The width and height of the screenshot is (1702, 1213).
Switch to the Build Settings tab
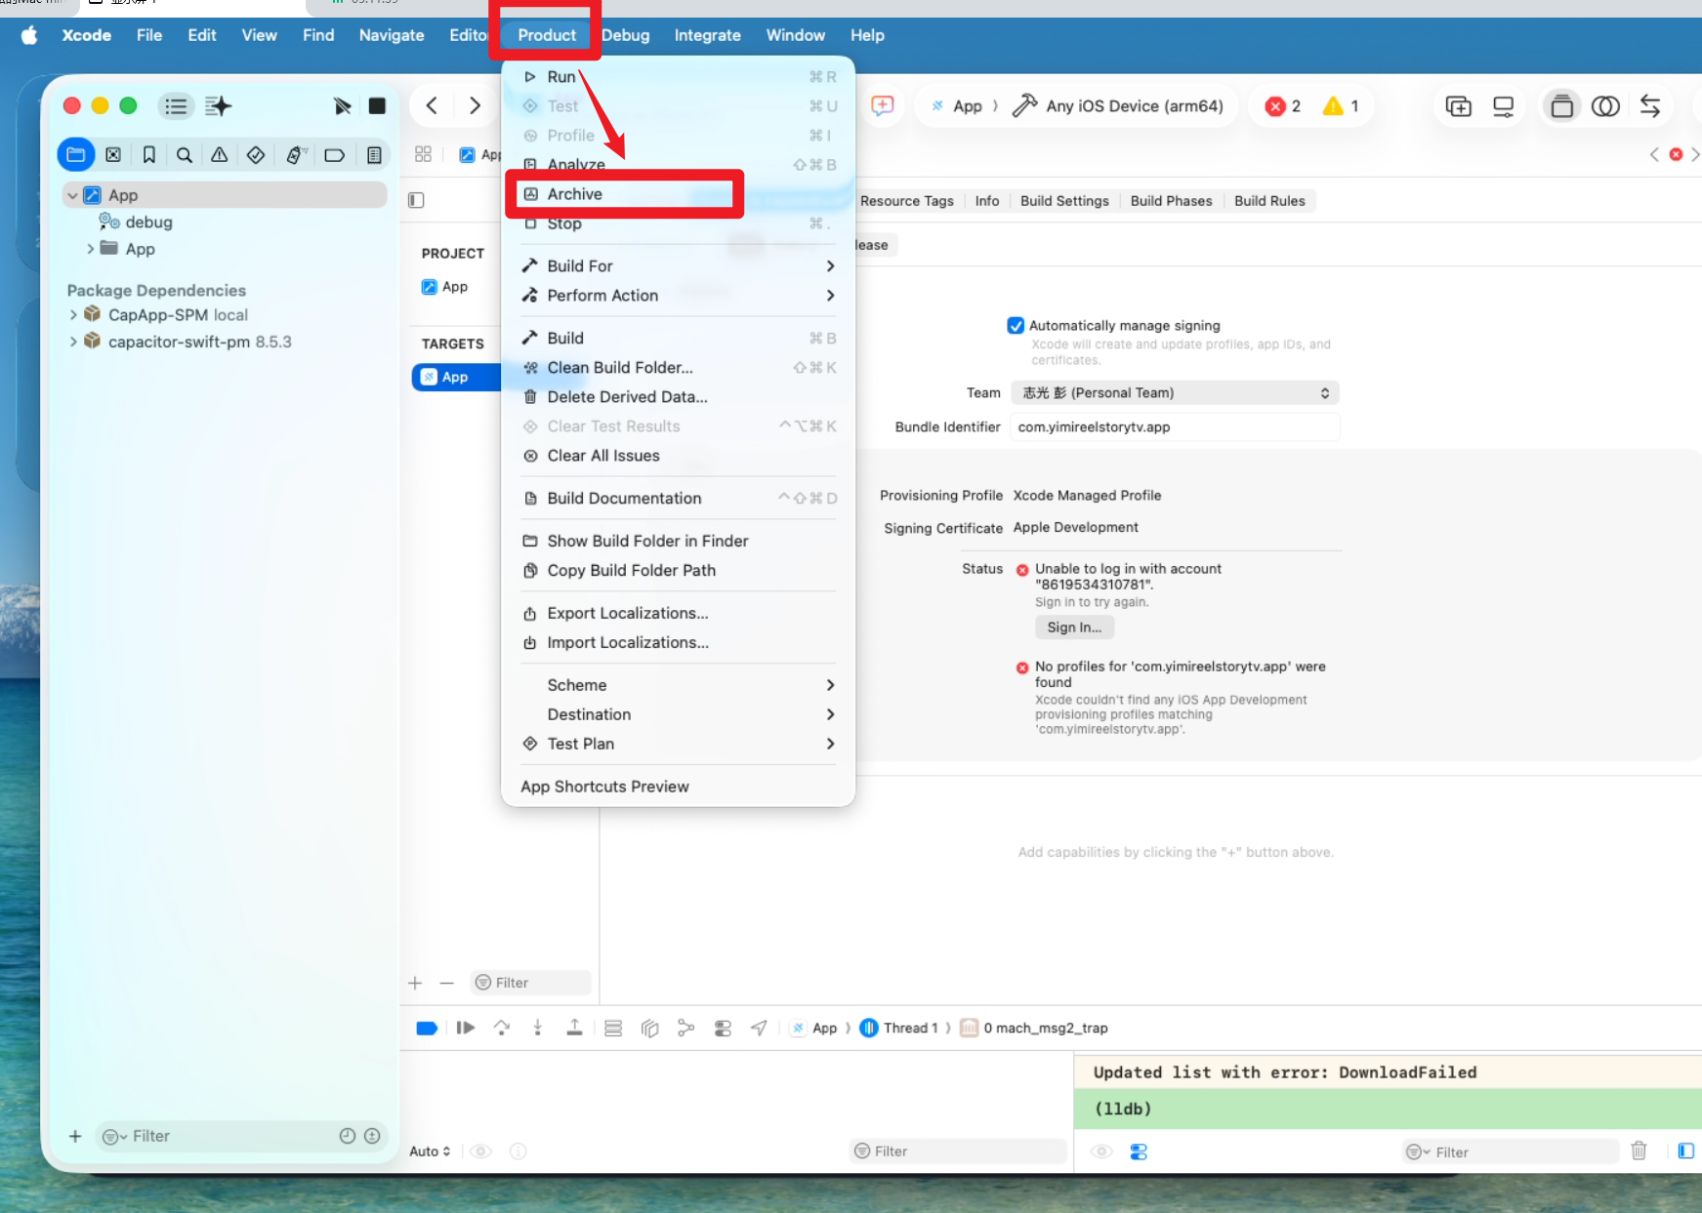(1064, 201)
